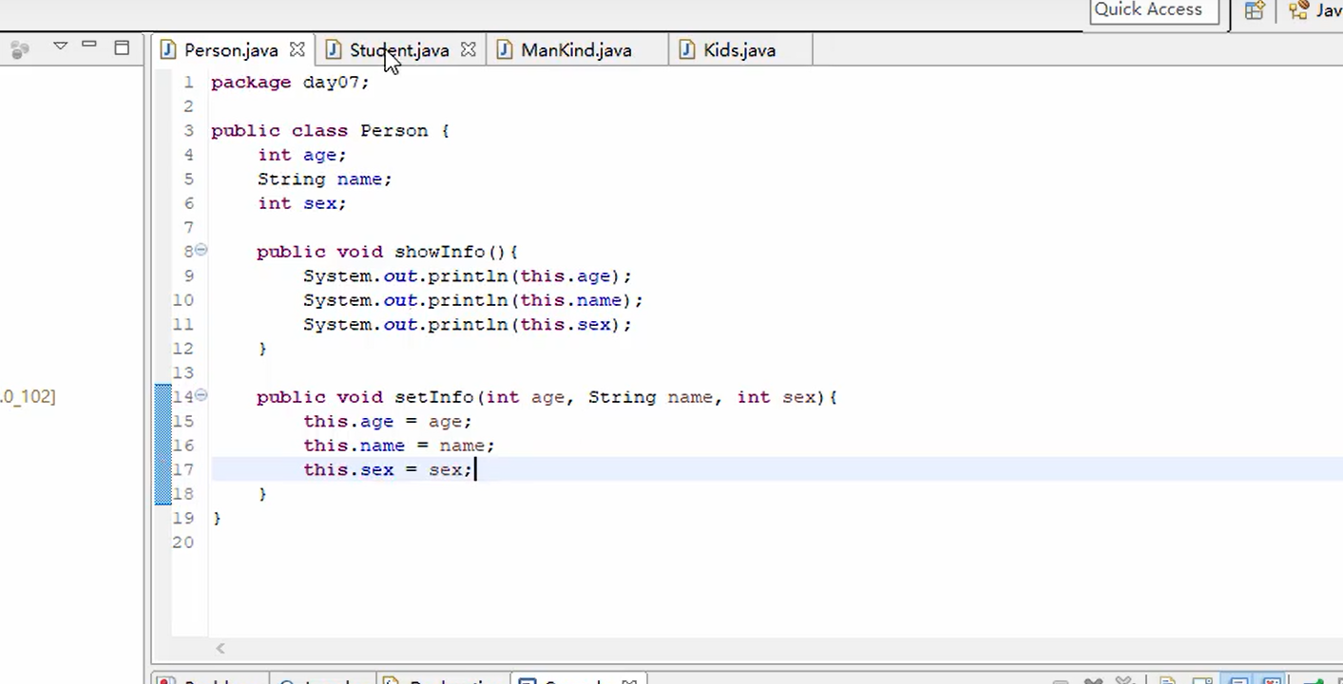Open the ManKind.java tab

[576, 50]
